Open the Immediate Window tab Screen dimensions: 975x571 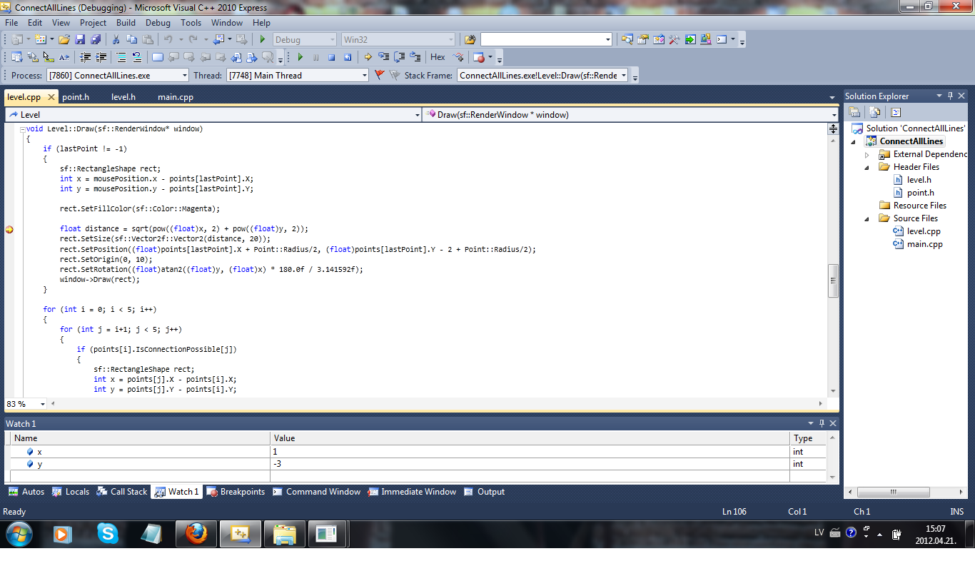tap(412, 492)
